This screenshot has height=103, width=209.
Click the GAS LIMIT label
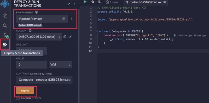click(x=22, y=45)
